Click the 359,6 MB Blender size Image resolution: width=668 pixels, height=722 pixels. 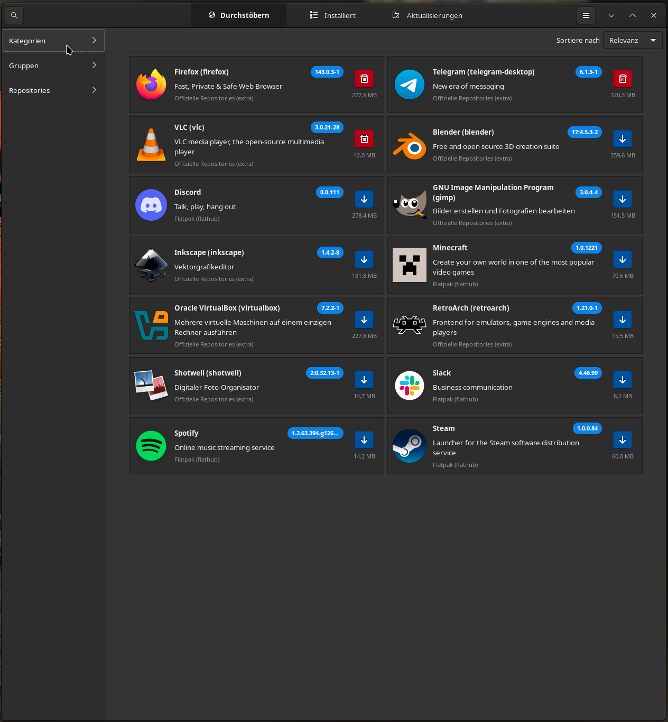click(623, 155)
